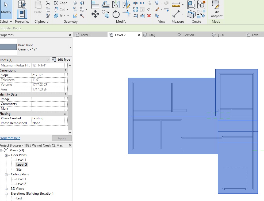This screenshot has height=201, width=264.
Task: Toggle pin on the selected element
Action: tap(150, 9)
